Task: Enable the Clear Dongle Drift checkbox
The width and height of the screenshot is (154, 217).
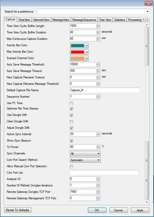Action: coord(71,122)
